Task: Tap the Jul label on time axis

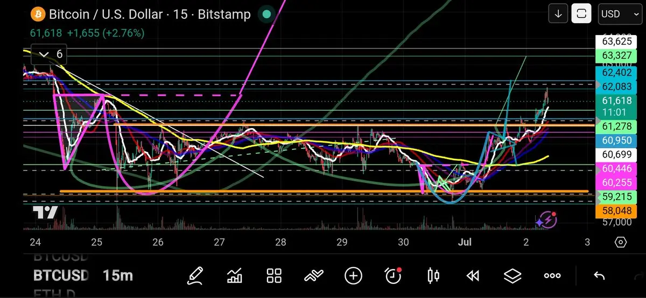Action: [465, 242]
